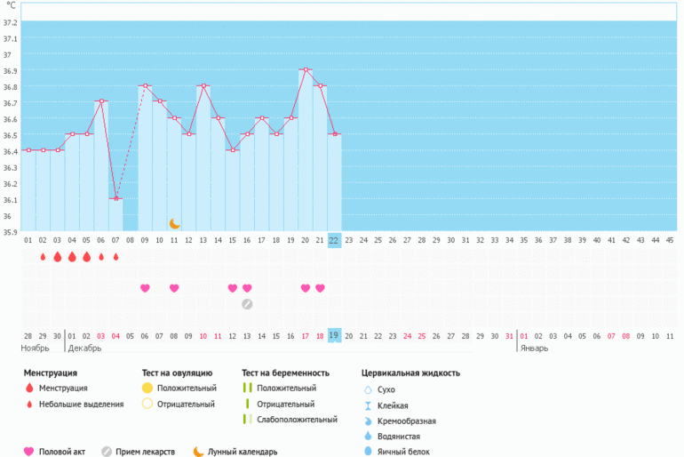Viewport: 684px width, 457px height.
Task: Click the heart icon under cycle day 21
Action: pyautogui.click(x=320, y=288)
